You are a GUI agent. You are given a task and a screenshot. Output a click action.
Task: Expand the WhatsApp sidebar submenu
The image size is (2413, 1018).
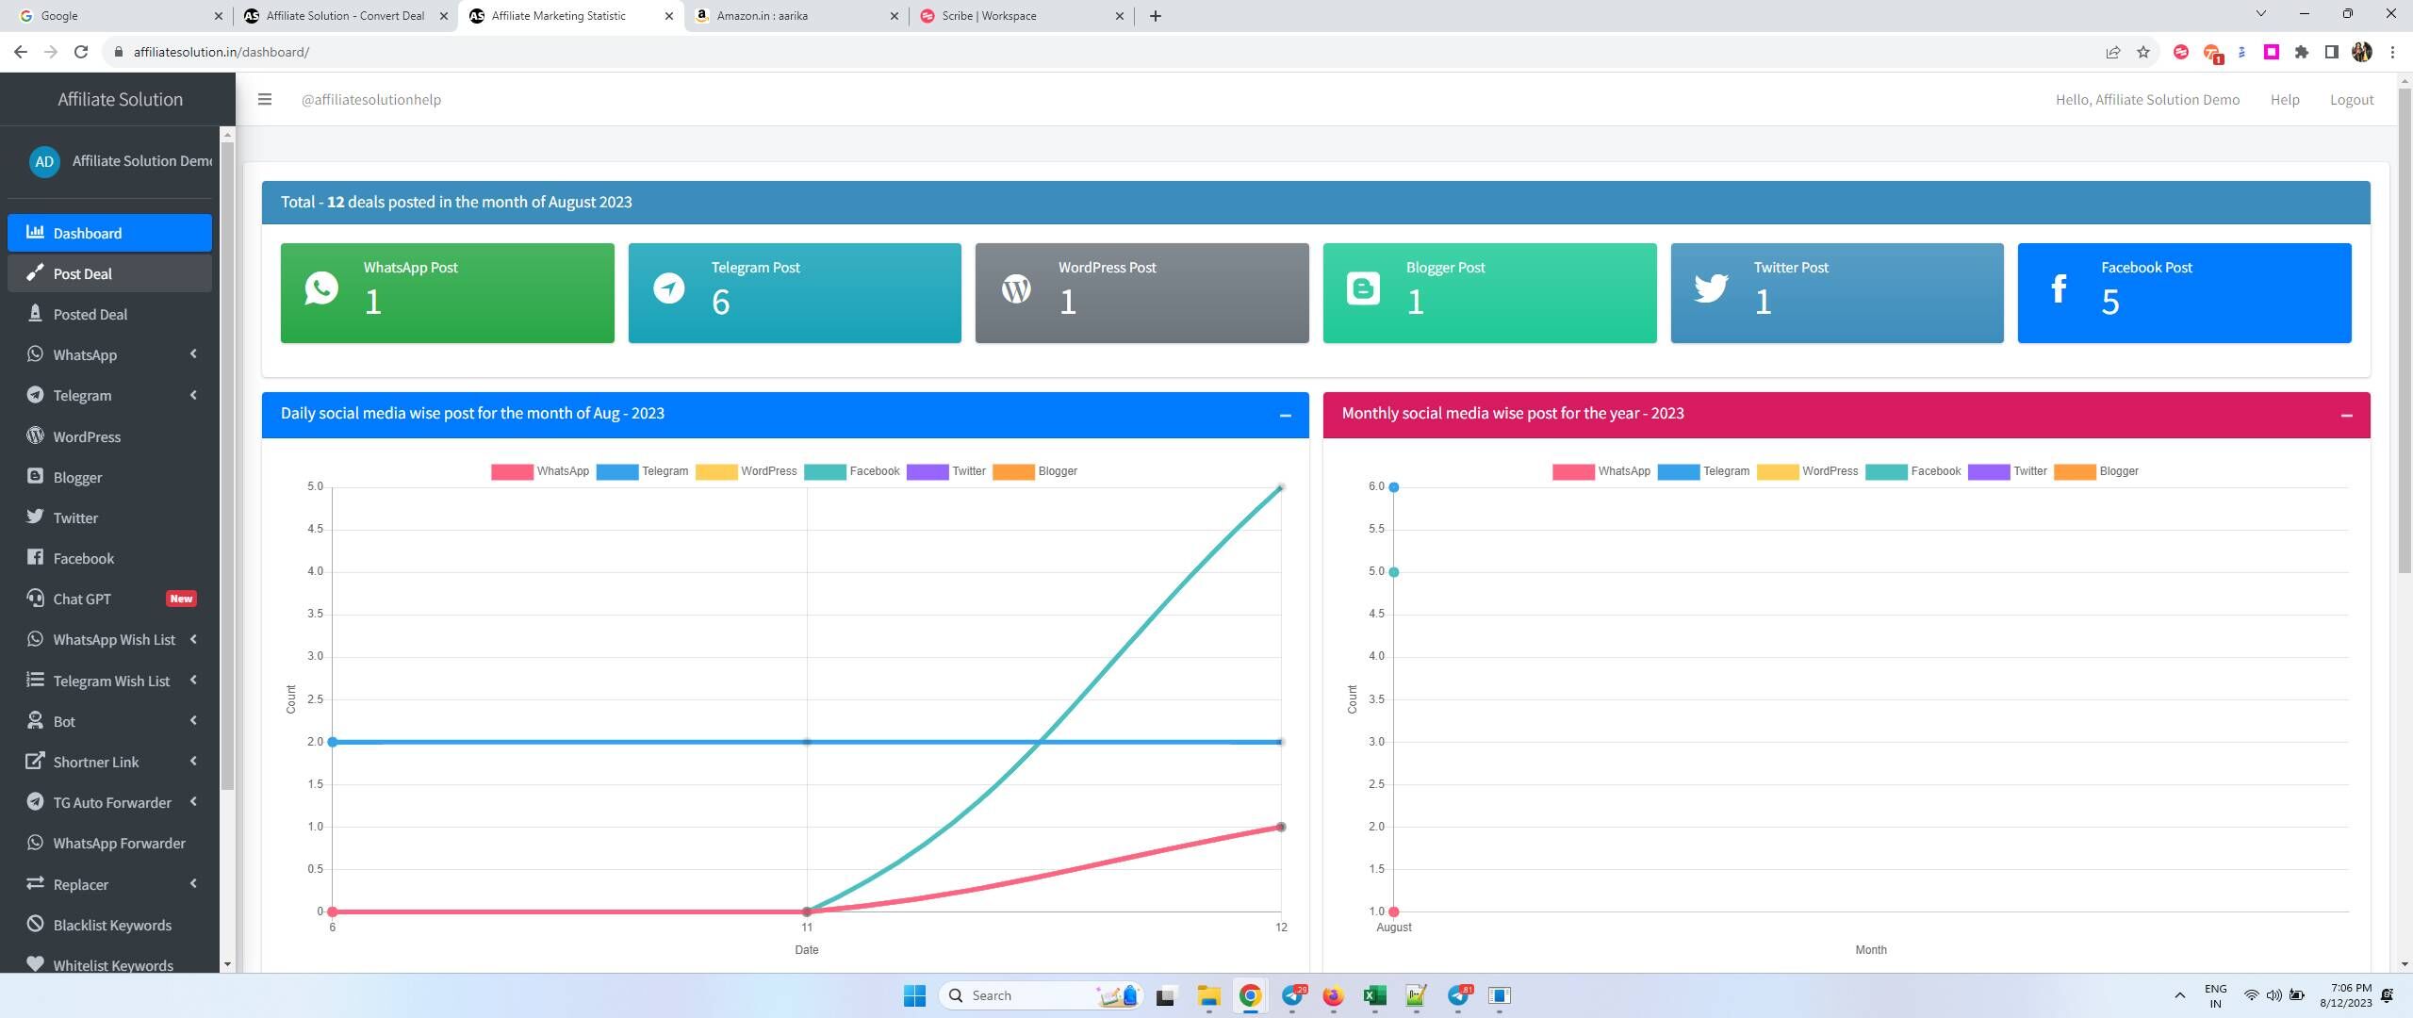click(x=109, y=354)
